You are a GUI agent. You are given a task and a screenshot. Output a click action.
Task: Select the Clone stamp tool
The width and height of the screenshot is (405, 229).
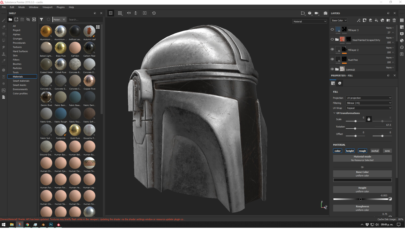pos(4,54)
